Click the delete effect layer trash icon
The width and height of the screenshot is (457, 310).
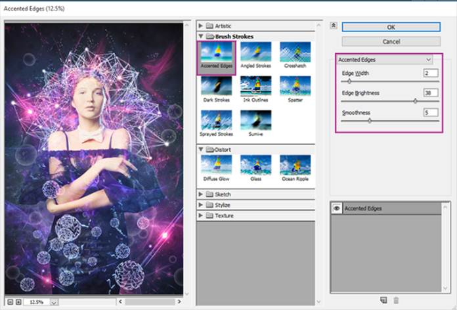point(396,300)
